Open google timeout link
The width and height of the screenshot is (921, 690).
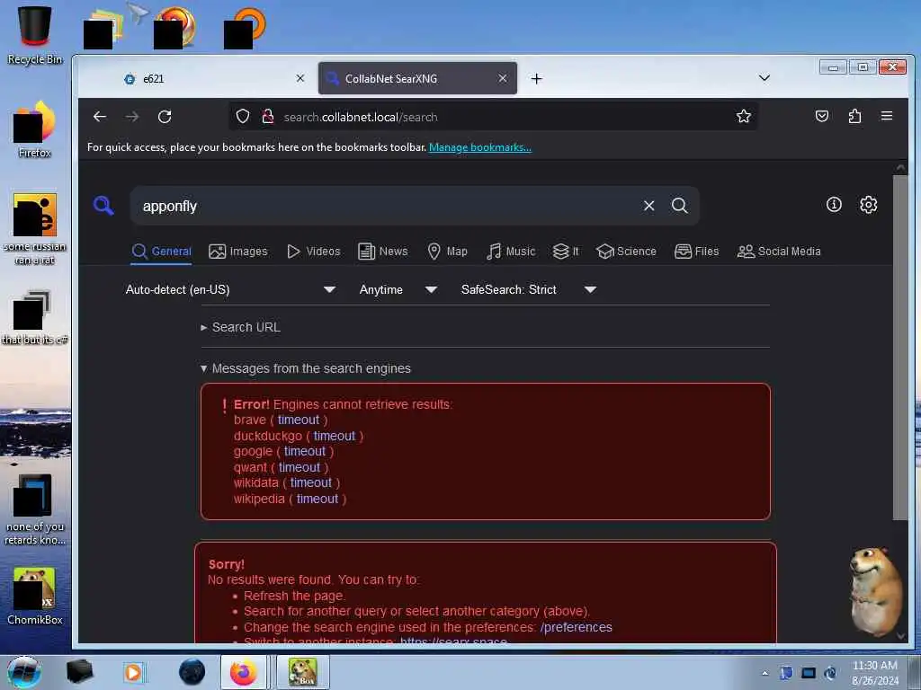click(305, 451)
